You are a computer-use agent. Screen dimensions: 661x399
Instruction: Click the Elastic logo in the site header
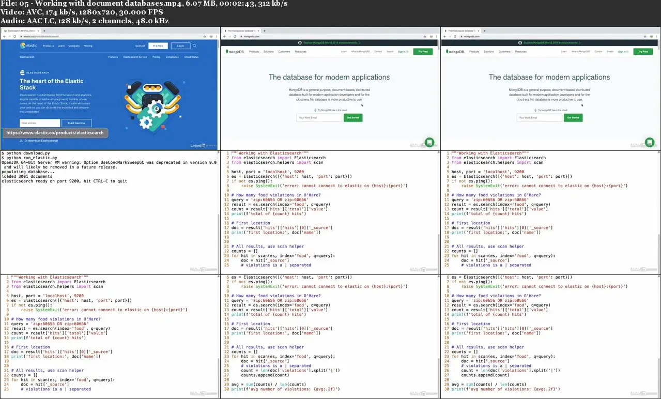pos(28,45)
